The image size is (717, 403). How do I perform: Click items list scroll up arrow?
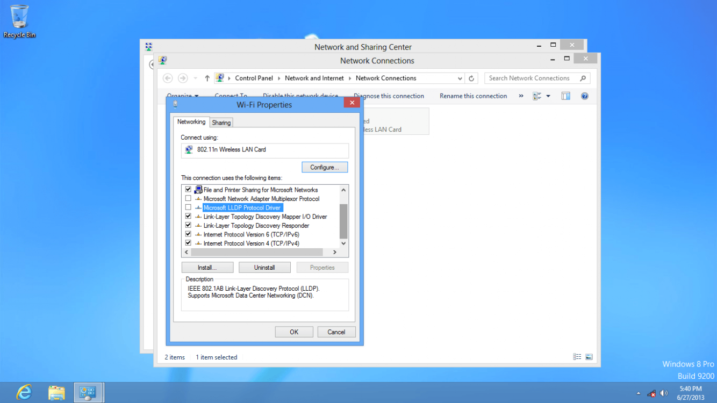pyautogui.click(x=344, y=190)
